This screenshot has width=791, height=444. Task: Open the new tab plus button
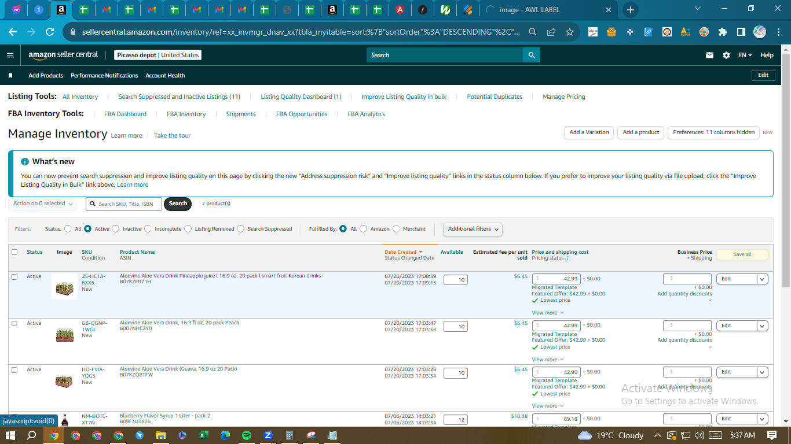coord(631,10)
